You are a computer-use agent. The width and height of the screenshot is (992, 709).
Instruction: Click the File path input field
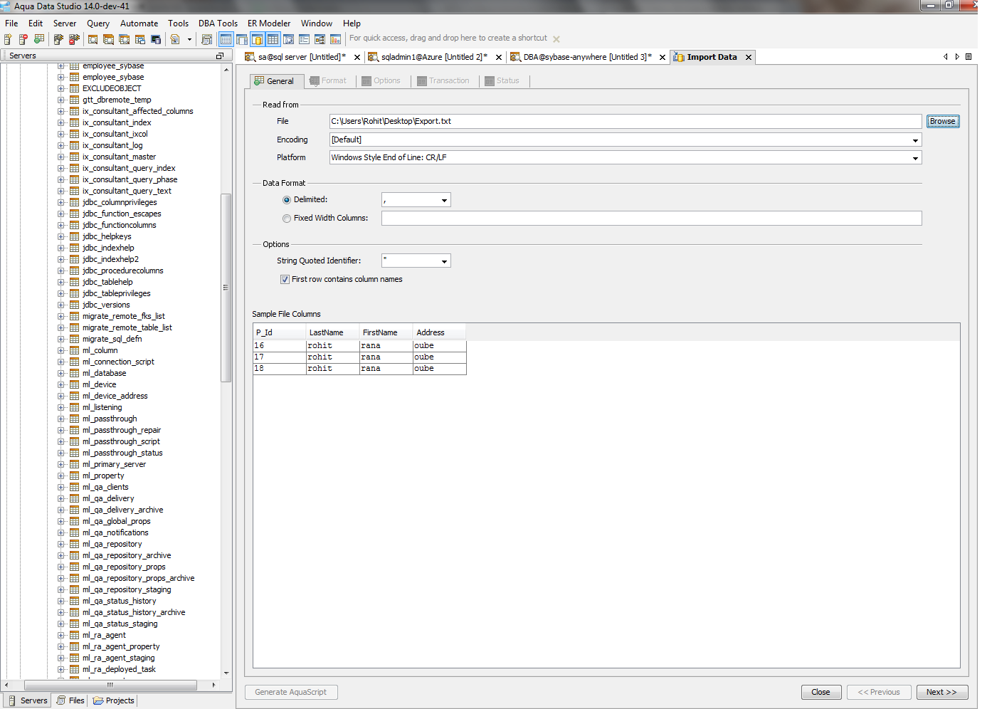(x=626, y=122)
